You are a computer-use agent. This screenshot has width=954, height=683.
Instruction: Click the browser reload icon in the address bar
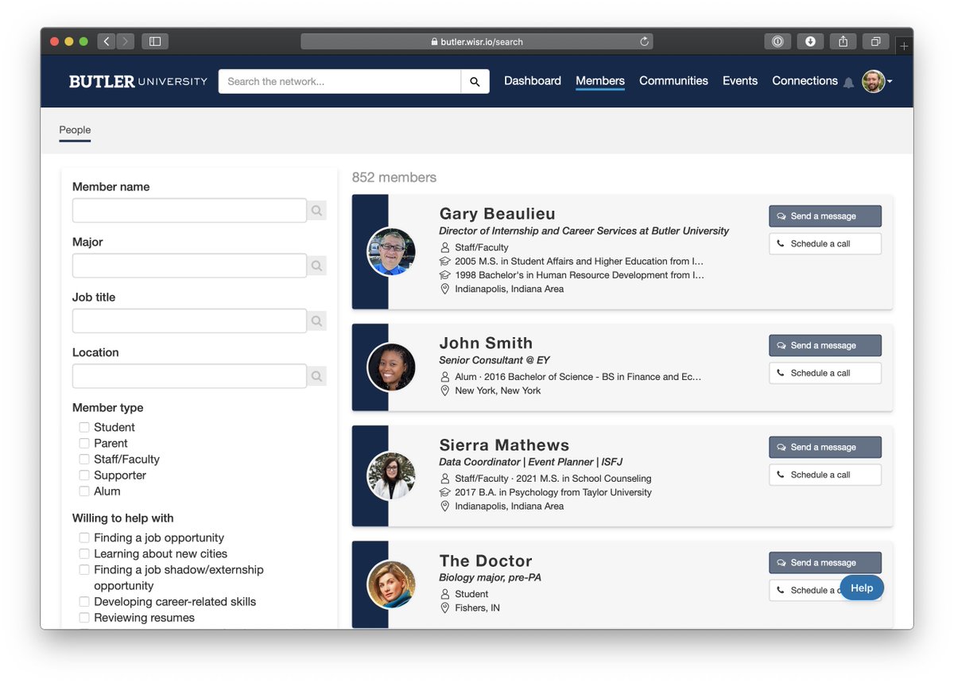642,41
